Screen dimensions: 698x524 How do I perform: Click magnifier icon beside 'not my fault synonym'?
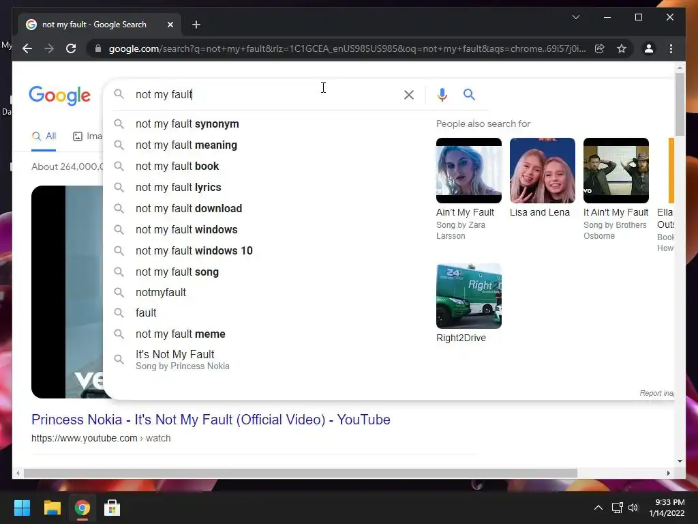pyautogui.click(x=119, y=124)
